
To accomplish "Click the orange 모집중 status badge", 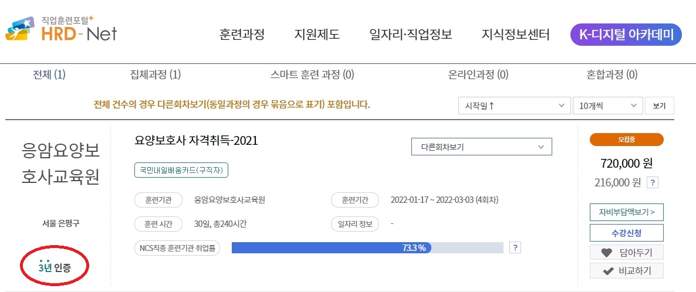I will point(626,140).
